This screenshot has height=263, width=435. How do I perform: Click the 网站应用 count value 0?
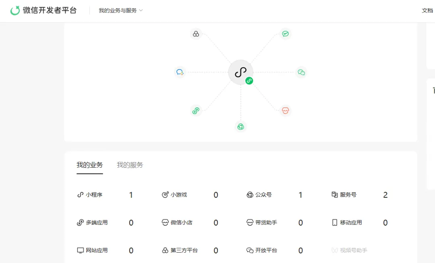tap(131, 251)
